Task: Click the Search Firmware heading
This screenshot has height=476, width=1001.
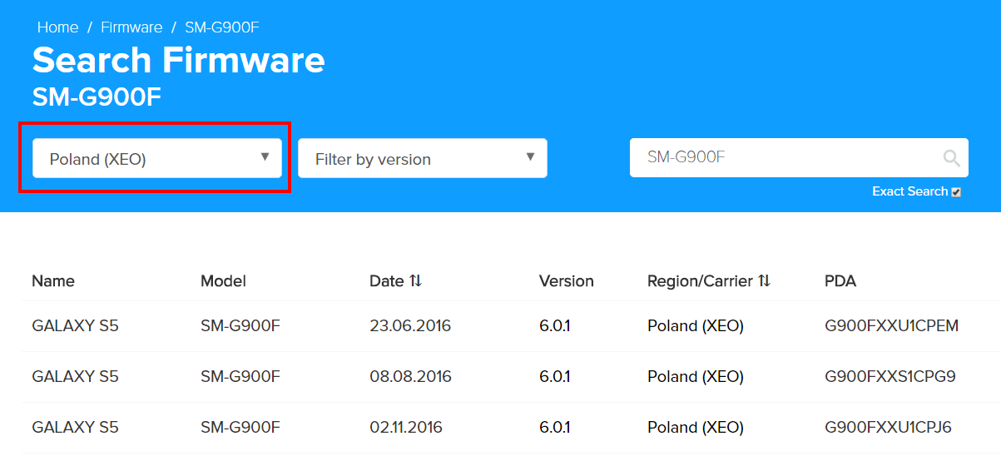Action: pyautogui.click(x=179, y=61)
